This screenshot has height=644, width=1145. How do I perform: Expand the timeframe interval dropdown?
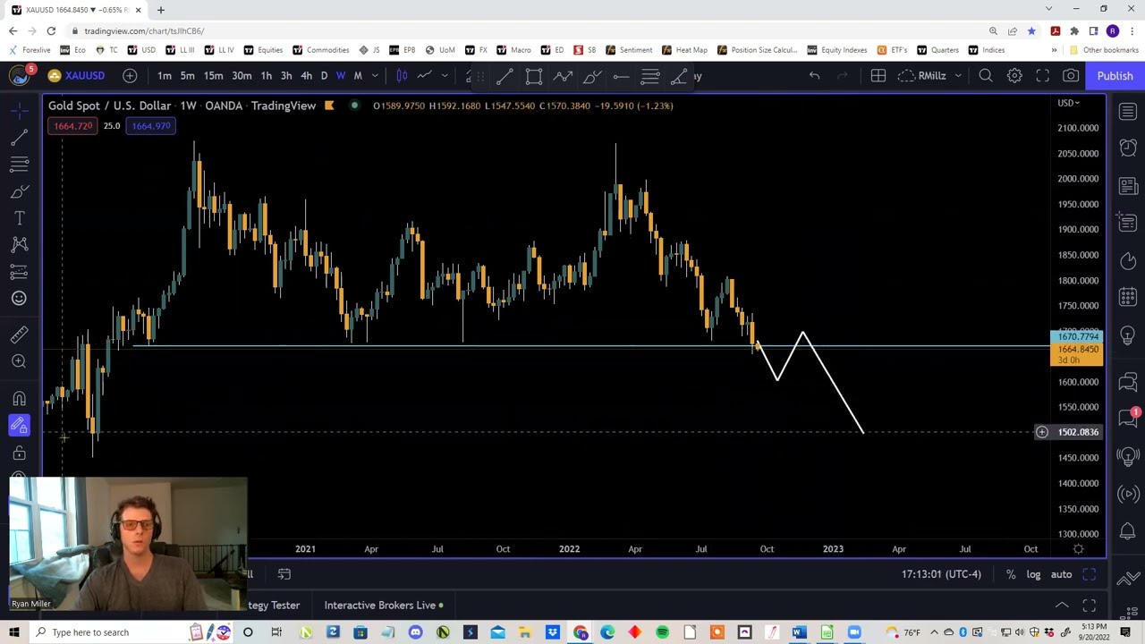[375, 76]
